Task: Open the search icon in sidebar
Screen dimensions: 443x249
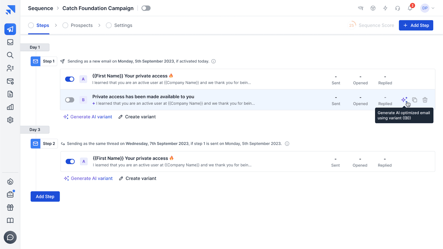Action: 10,55
